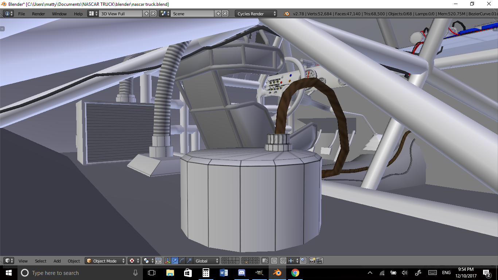498x280 pixels.
Task: Click the Add menu in viewport header
Action: [57, 261]
